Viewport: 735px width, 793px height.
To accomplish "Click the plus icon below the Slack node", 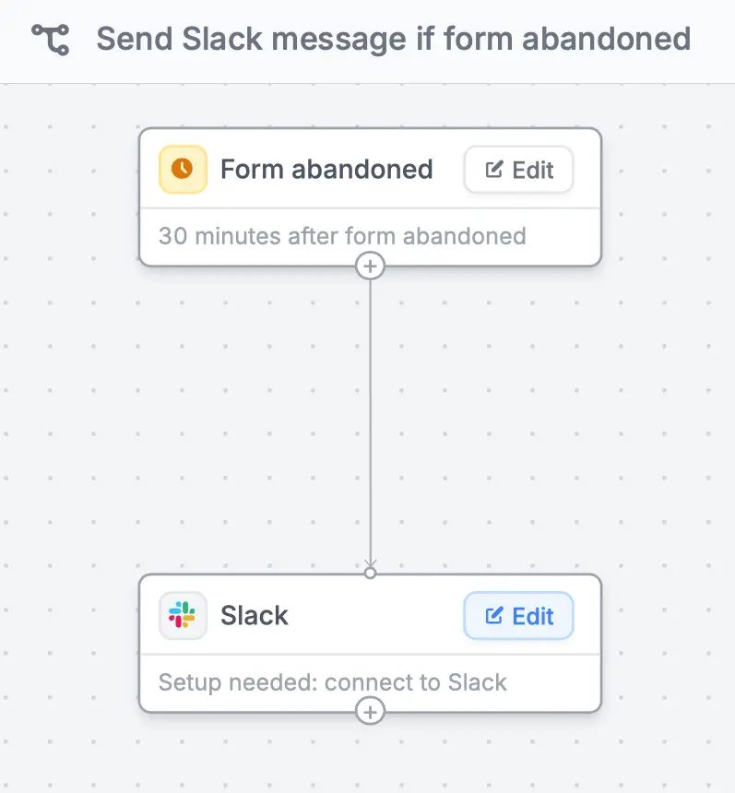I will pos(370,711).
